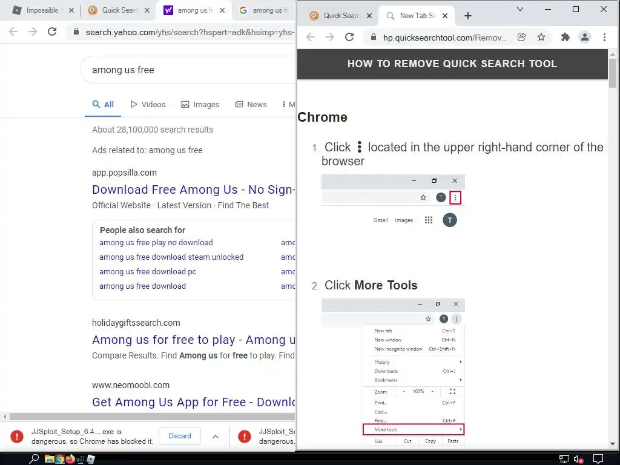
Task: Open among us free download pc suggestion
Action: 148,272
